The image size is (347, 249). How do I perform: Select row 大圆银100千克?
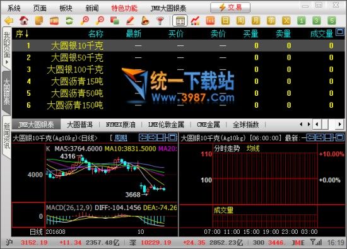(178, 70)
